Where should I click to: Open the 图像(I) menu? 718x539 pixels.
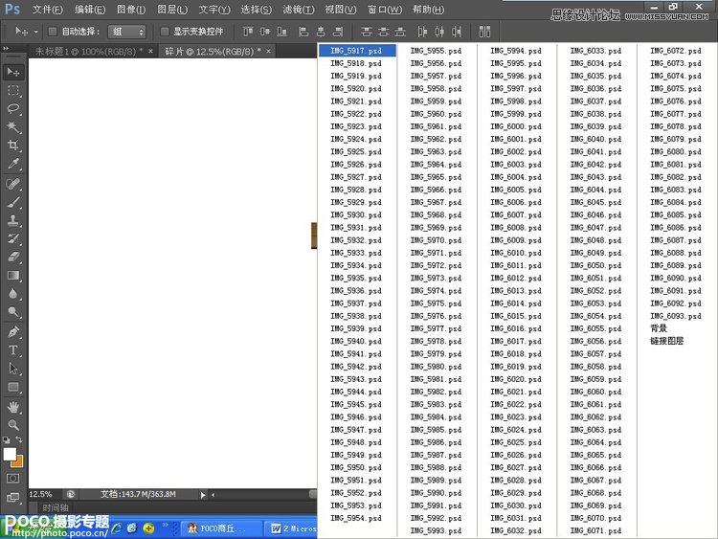131,10
